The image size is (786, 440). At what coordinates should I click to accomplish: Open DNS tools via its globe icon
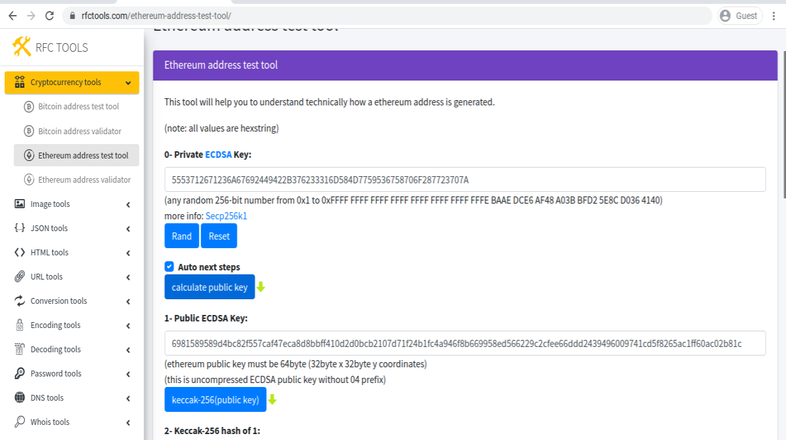[x=19, y=397]
